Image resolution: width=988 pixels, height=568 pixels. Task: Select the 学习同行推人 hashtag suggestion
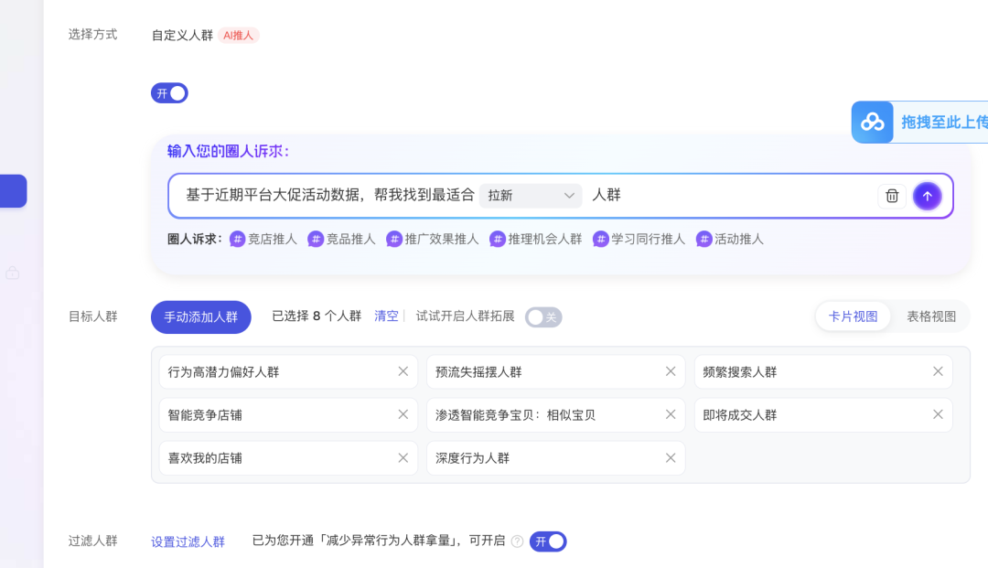(639, 240)
